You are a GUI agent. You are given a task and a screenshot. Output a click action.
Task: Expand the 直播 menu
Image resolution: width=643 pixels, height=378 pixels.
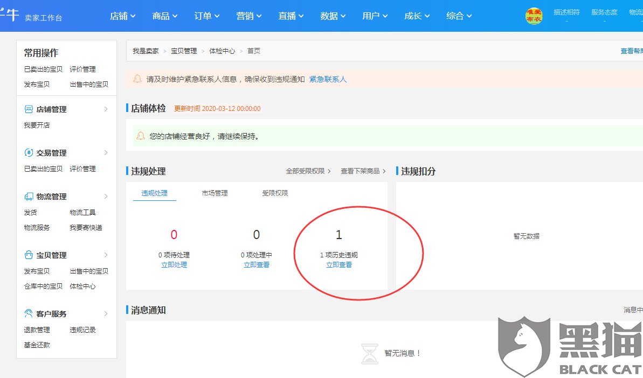click(x=291, y=16)
